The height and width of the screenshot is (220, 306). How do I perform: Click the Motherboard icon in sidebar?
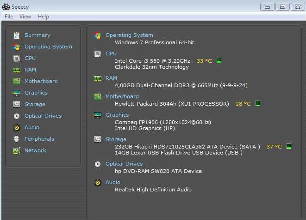tap(17, 81)
